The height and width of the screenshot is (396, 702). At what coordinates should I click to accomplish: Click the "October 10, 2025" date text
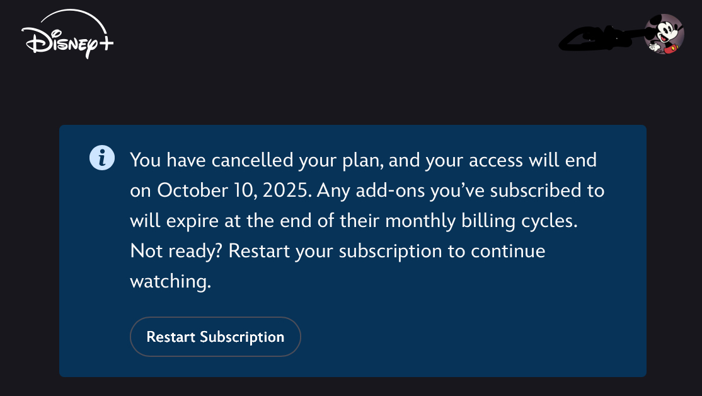click(x=234, y=190)
